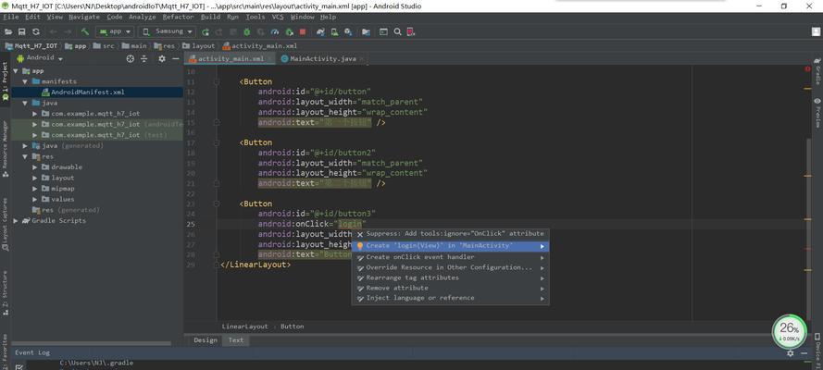Screen dimensions: 823x370
Task: Switch to the Design view tab
Action: point(205,340)
